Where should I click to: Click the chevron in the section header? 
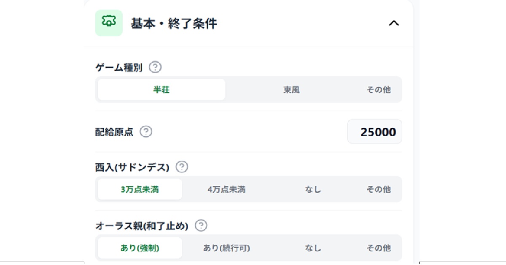click(394, 23)
